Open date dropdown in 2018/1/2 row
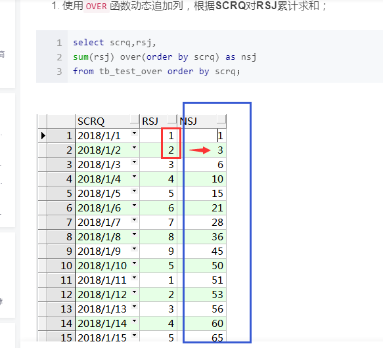This screenshot has width=383, height=348. (134, 148)
